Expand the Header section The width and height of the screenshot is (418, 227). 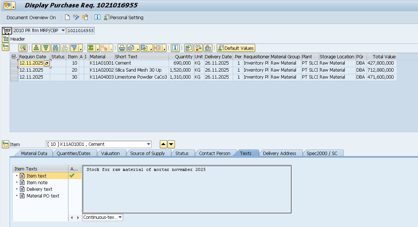(x=6, y=39)
